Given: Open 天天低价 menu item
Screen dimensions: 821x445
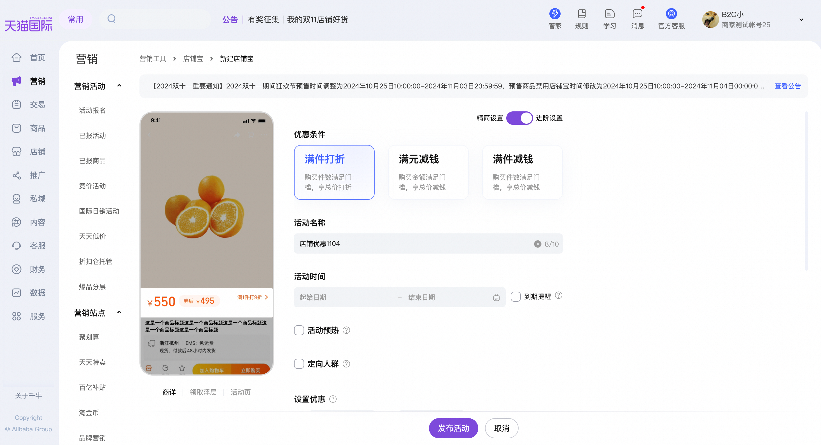Looking at the screenshot, I should click(92, 236).
